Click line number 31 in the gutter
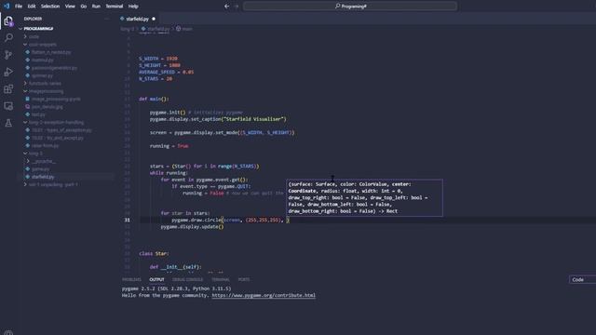The width and height of the screenshot is (596, 335). point(127,220)
